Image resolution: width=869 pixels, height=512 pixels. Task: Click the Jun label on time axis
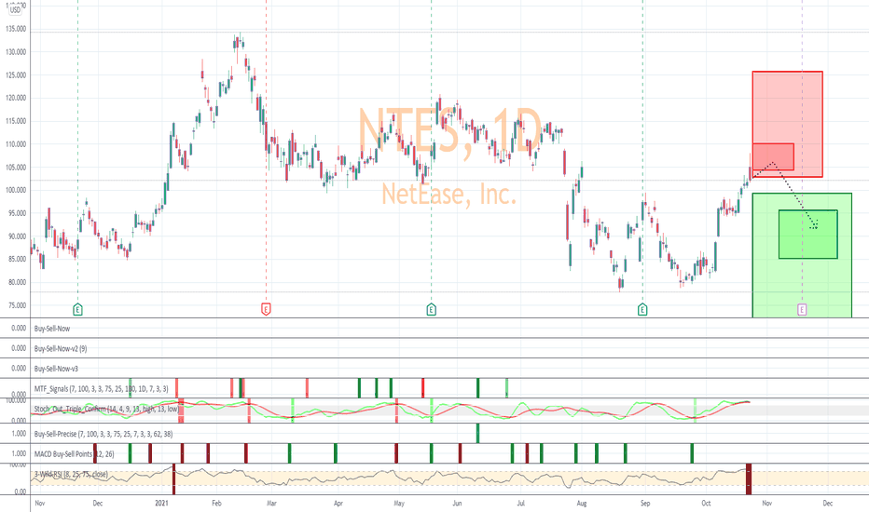457,503
